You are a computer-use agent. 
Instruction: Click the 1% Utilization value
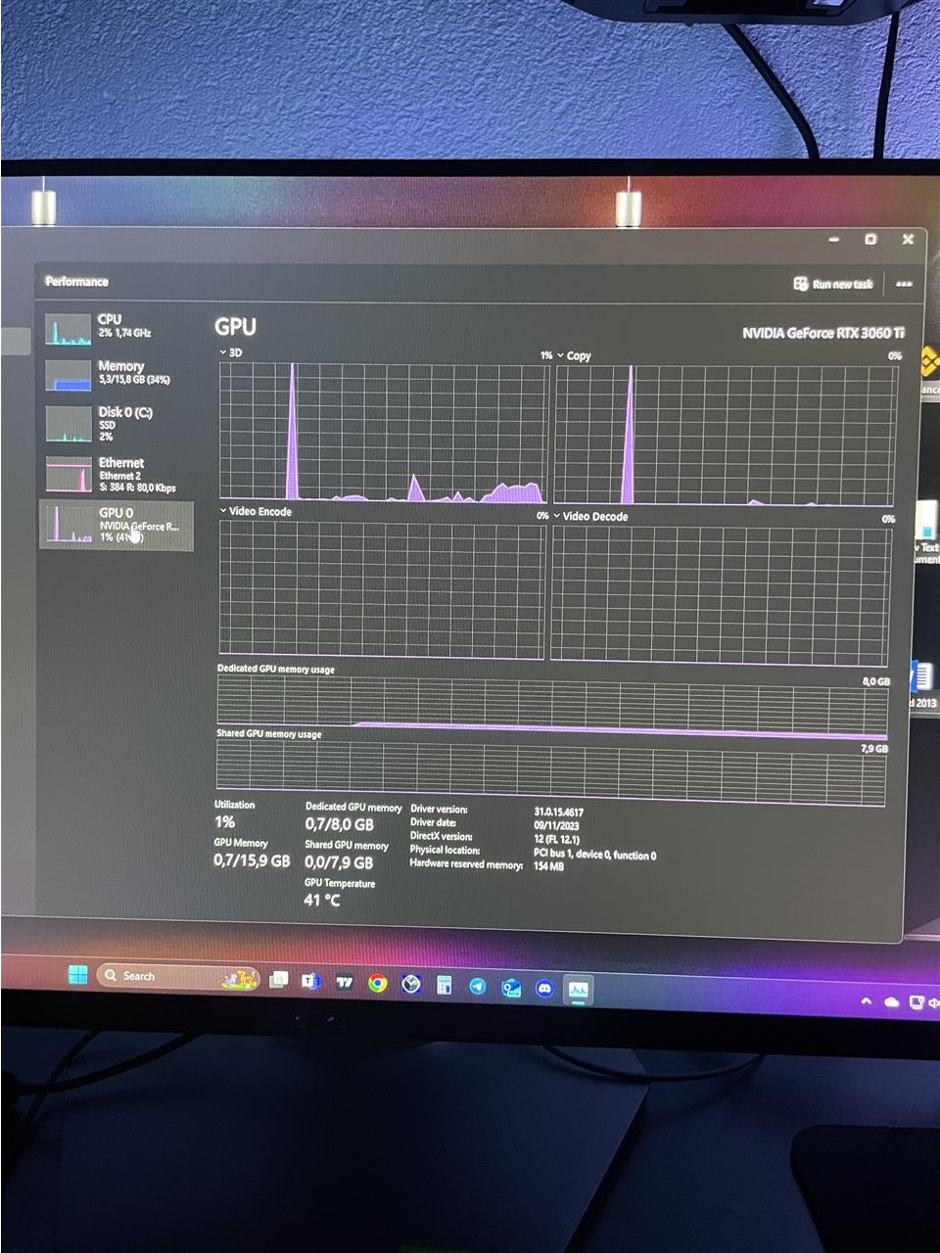click(x=224, y=822)
